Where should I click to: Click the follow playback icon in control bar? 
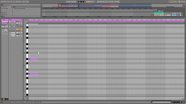tap(67, 2)
